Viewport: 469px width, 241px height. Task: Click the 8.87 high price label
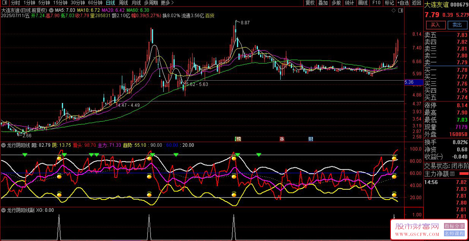click(x=245, y=23)
